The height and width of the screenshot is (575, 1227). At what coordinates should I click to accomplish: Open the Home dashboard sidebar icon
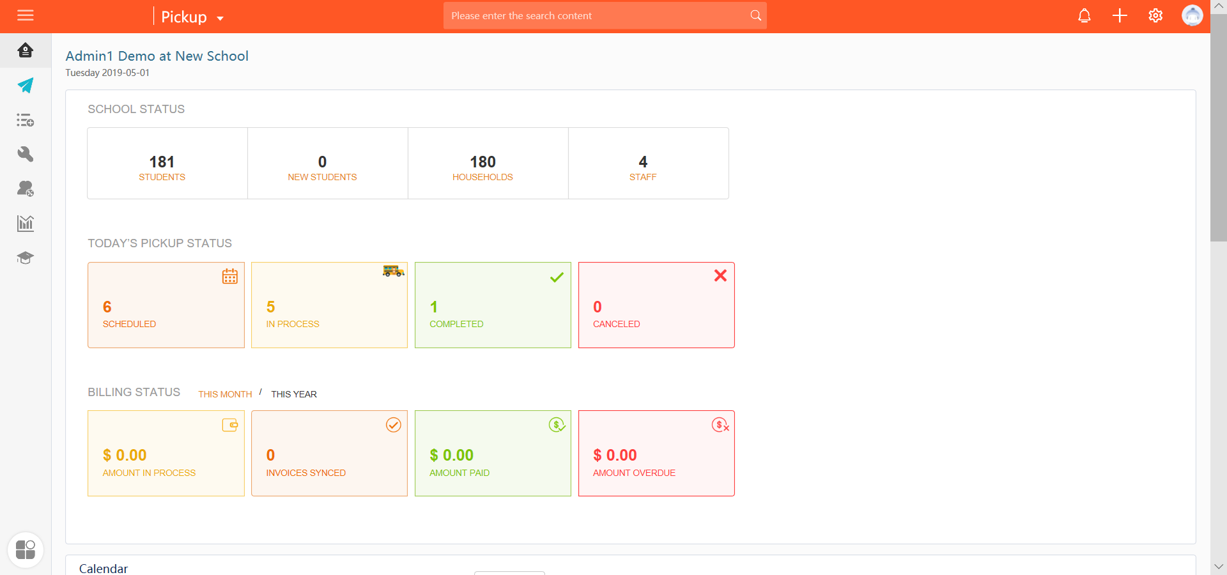pyautogui.click(x=26, y=50)
